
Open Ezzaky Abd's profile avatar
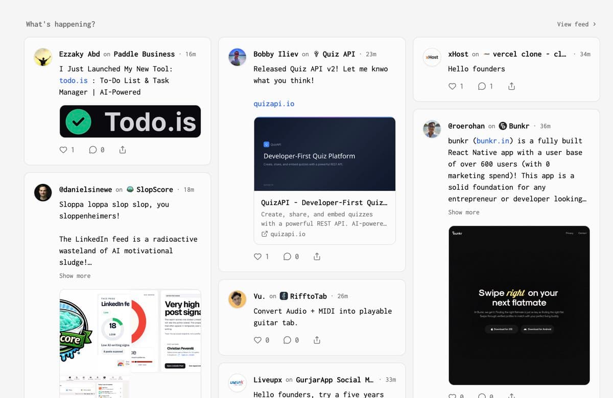click(x=43, y=57)
